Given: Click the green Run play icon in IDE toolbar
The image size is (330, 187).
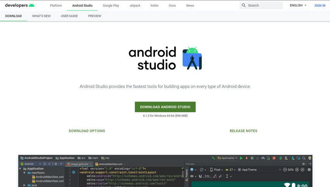Looking at the screenshot, I should (x=241, y=158).
